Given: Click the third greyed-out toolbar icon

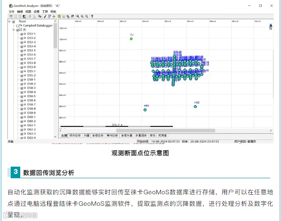Looking at the screenshot, I should pyautogui.click(x=20, y=16).
